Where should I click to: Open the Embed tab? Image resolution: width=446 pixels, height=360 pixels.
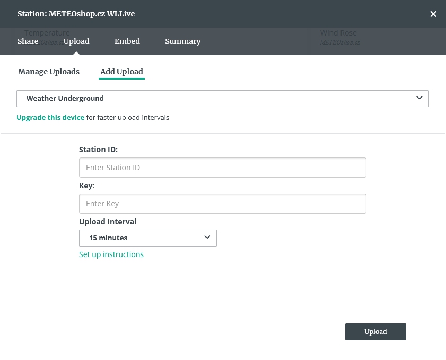127,41
